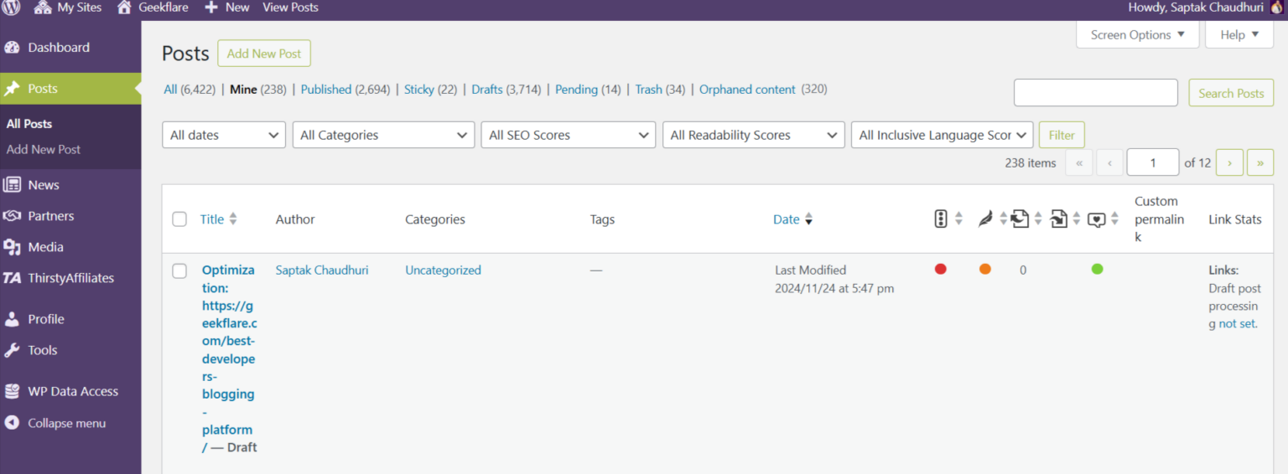Open Geekflare home icon in admin bar

[x=124, y=8]
